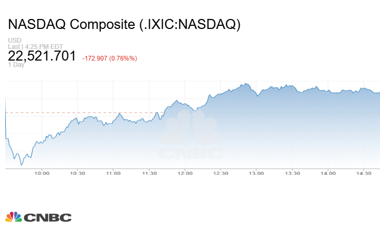Click the 14:30 time axis label
380x237 pixels.
(364, 173)
